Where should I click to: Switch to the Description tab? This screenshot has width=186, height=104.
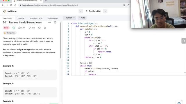[8, 18]
